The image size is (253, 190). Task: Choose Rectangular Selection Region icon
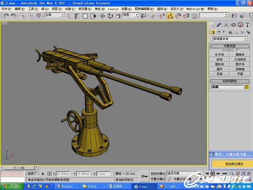[x=85, y=16]
